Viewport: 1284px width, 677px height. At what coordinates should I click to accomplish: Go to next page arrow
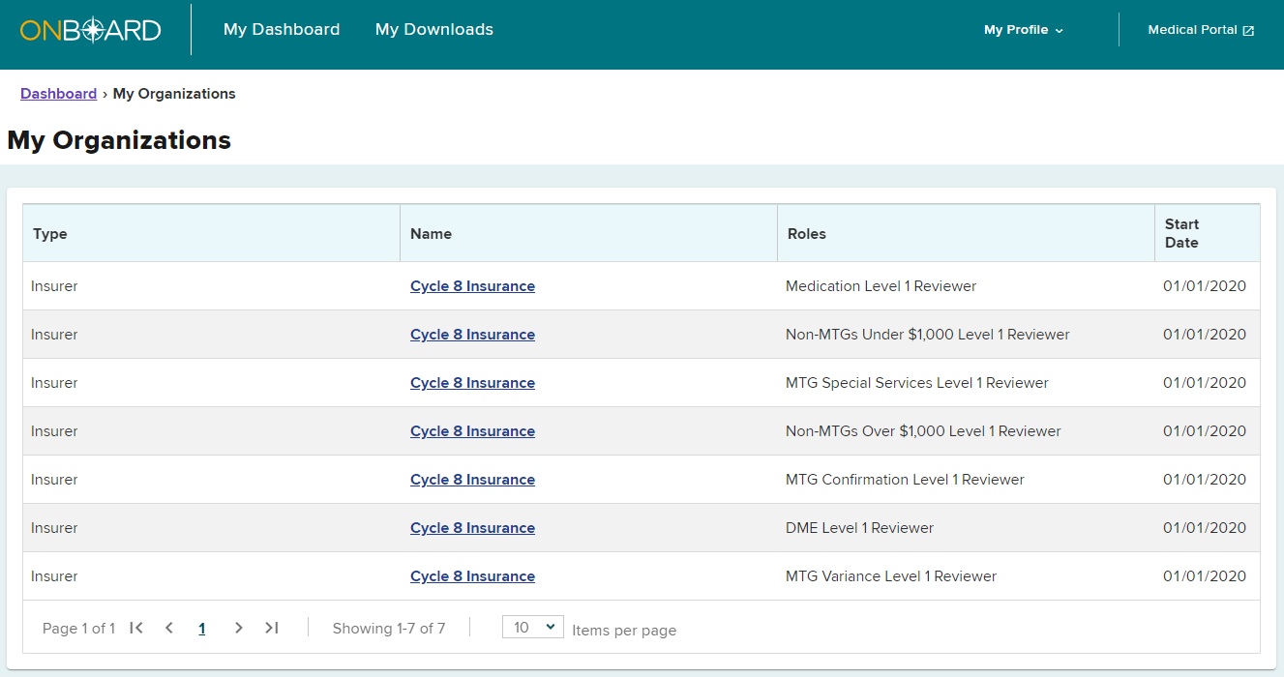point(239,628)
